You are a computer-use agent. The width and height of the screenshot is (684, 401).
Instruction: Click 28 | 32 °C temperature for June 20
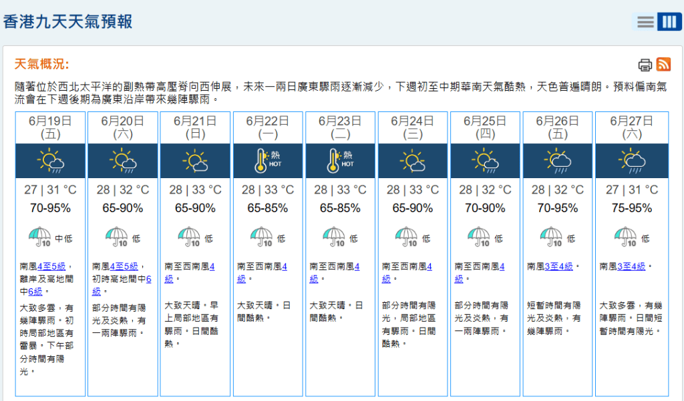(123, 190)
